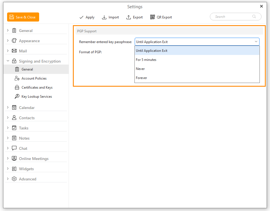Image resolution: width=270 pixels, height=211 pixels.
Task: Click the Advanced gear icon
Action: coord(14,179)
